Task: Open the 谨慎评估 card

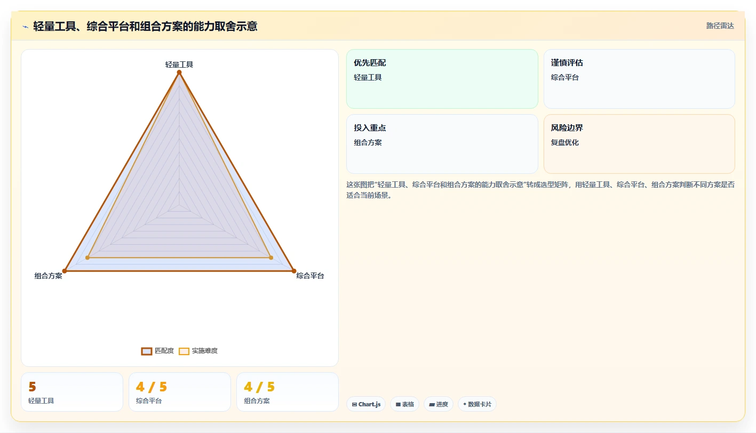Action: [639, 79]
